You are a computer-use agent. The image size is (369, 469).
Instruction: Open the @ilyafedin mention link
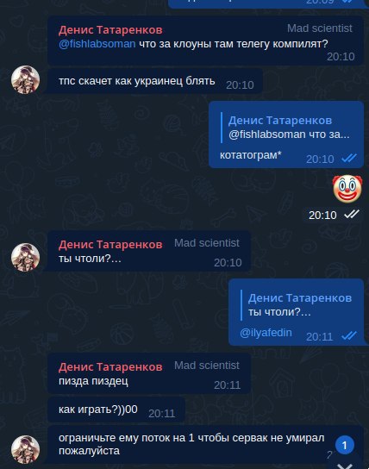coord(266,333)
